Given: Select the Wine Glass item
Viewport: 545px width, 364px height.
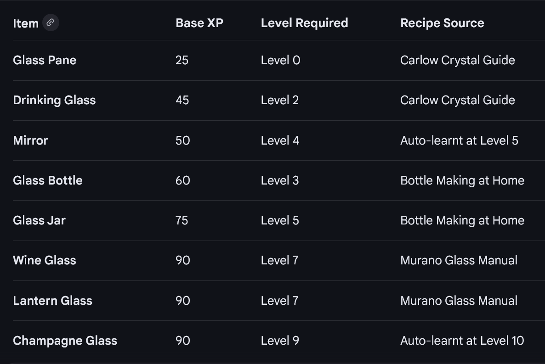Looking at the screenshot, I should tap(45, 260).
